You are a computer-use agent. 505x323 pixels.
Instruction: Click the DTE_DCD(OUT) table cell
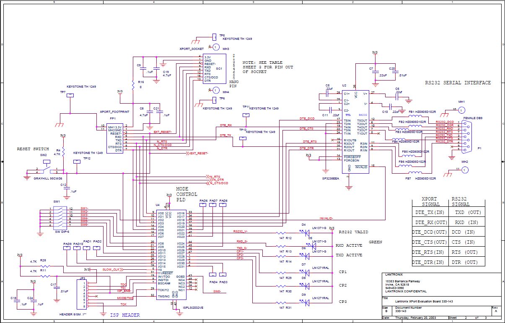(x=430, y=233)
